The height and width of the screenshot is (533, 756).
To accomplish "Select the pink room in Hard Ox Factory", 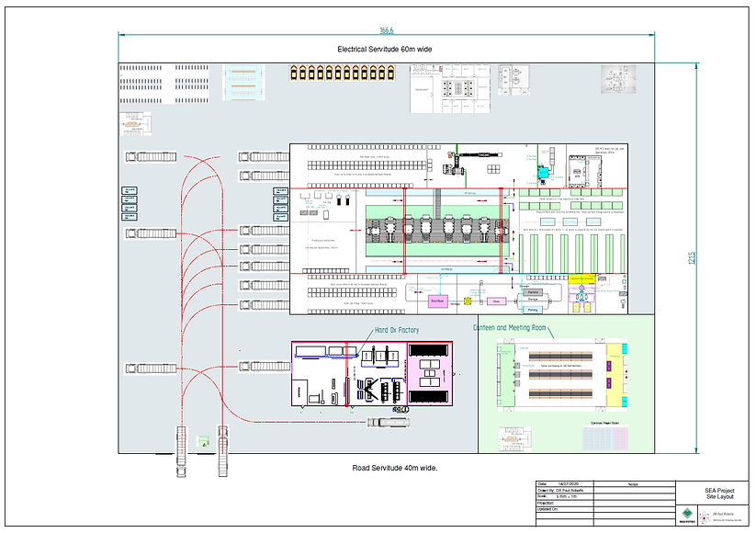I will tap(430, 374).
